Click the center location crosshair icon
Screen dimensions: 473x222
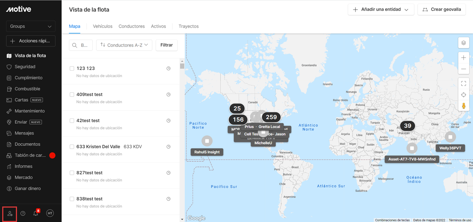(464, 95)
